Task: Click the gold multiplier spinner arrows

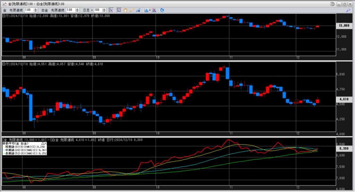Action: [x=36, y=10]
